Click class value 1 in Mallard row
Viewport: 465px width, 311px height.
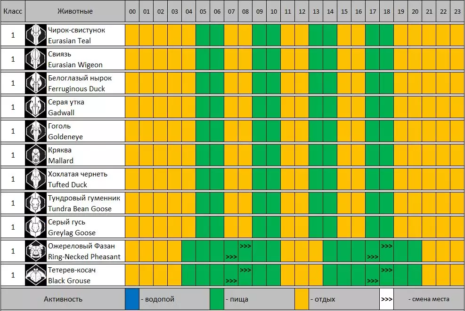coord(13,155)
